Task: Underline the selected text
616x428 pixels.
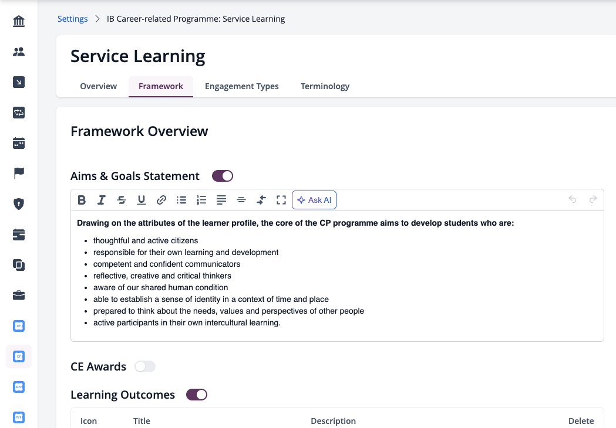Action: pos(142,200)
